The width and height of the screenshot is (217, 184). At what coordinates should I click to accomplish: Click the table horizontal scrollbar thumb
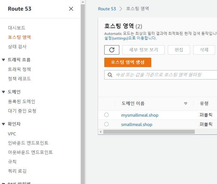149,132
